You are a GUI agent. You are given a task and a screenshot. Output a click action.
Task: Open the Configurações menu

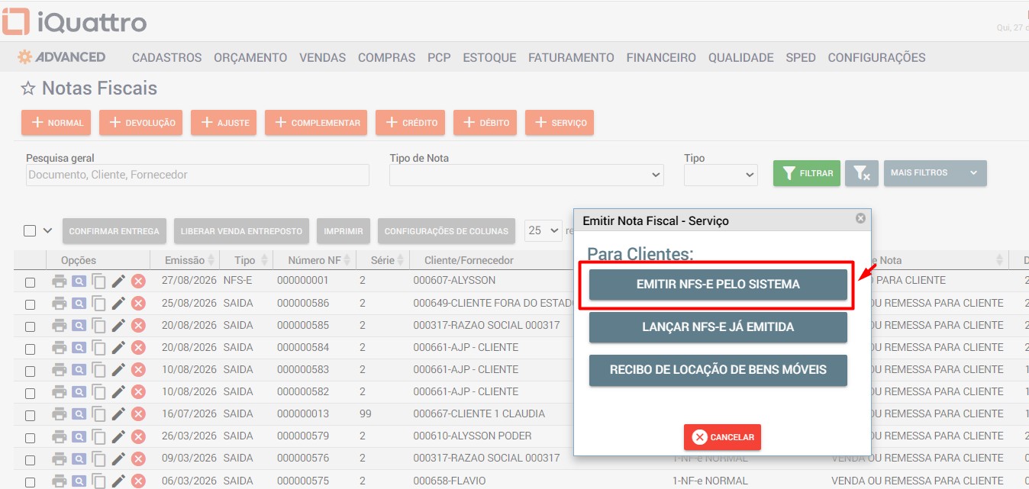pyautogui.click(x=876, y=57)
